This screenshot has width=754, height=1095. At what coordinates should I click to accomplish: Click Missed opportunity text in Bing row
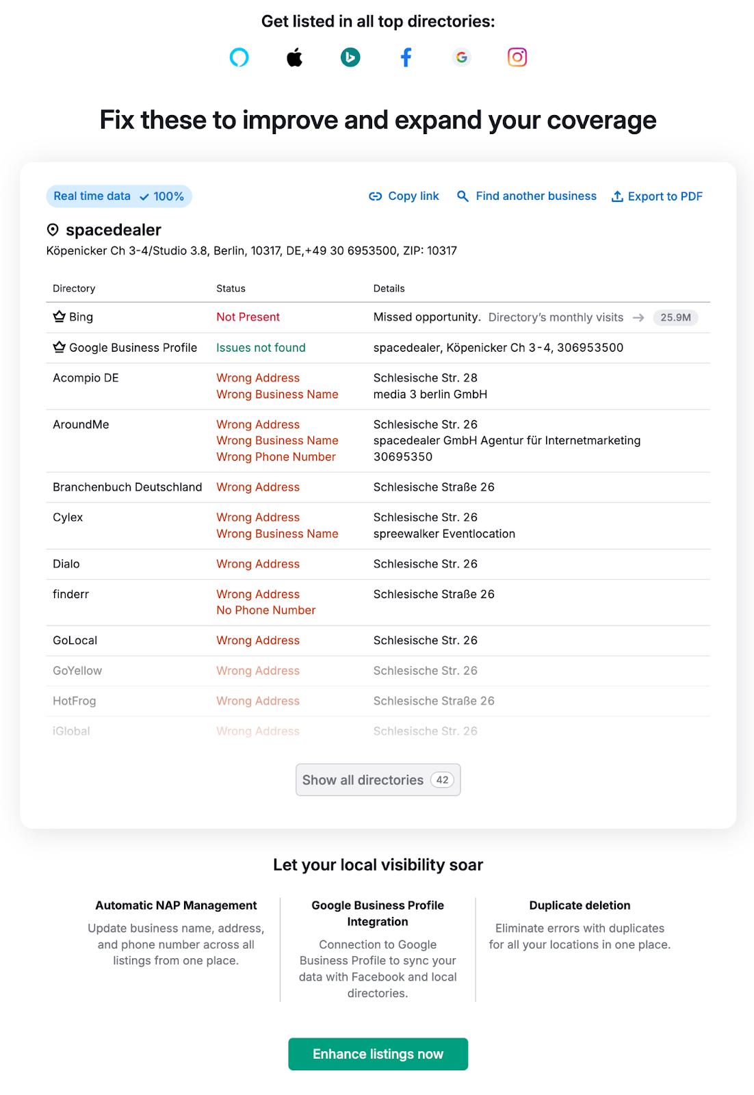tap(427, 317)
